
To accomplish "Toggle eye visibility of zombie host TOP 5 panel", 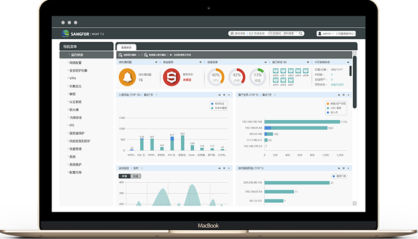I will pyautogui.click(x=339, y=95).
